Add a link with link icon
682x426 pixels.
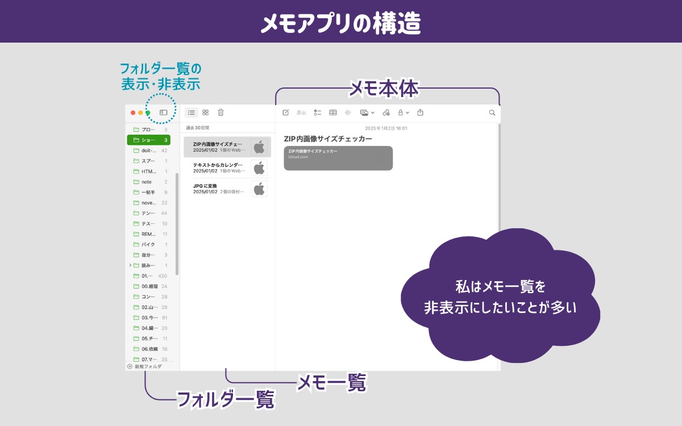coord(386,112)
